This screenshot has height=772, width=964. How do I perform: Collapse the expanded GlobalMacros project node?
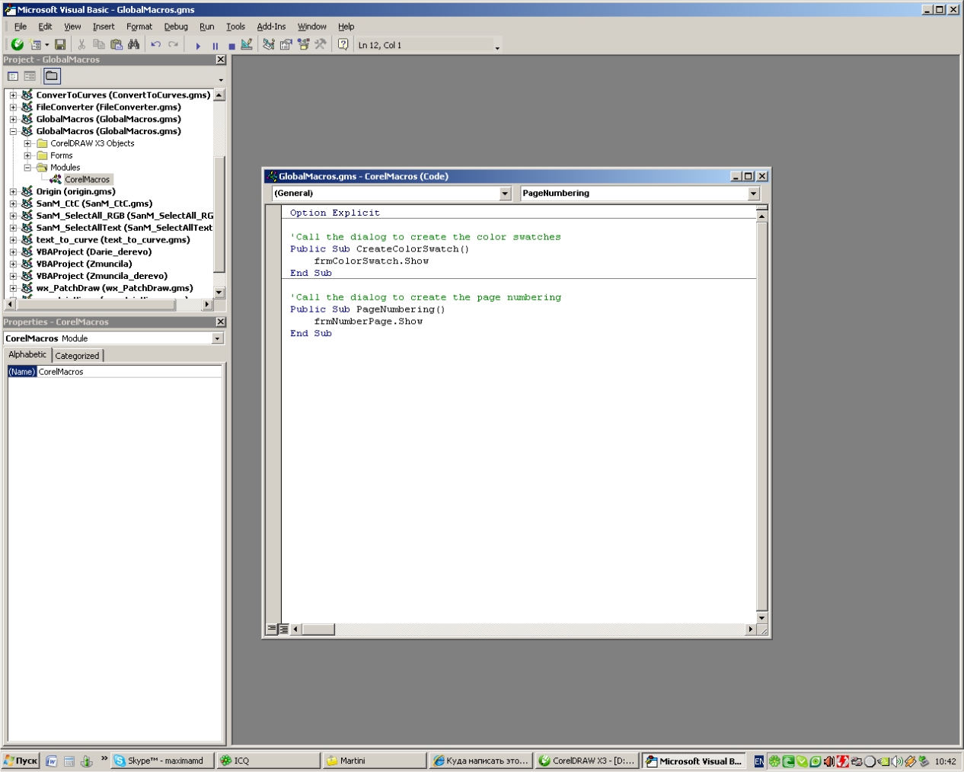pyautogui.click(x=13, y=131)
